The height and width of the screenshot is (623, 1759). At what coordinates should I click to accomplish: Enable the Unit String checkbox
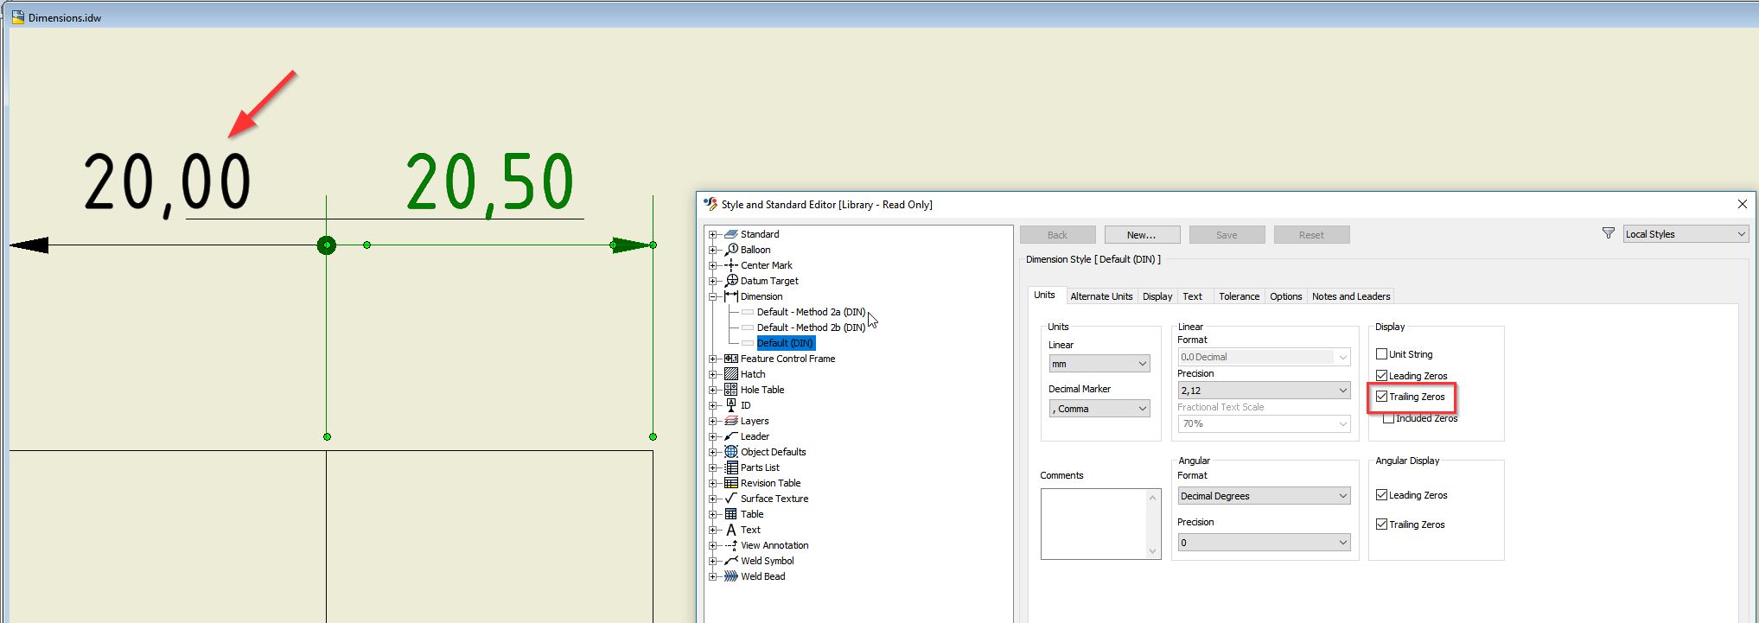[x=1382, y=354]
